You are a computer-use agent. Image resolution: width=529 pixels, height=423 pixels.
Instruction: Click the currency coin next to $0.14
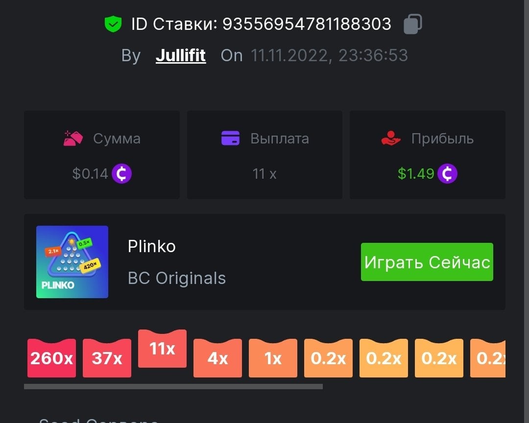(x=121, y=174)
